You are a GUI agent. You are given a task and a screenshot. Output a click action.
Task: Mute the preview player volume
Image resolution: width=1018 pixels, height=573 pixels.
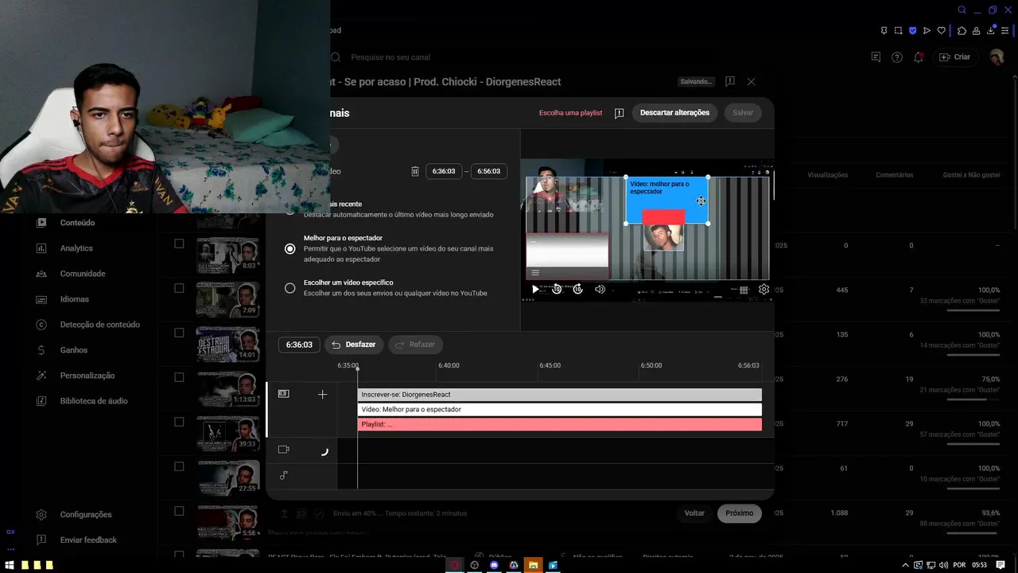pos(600,290)
